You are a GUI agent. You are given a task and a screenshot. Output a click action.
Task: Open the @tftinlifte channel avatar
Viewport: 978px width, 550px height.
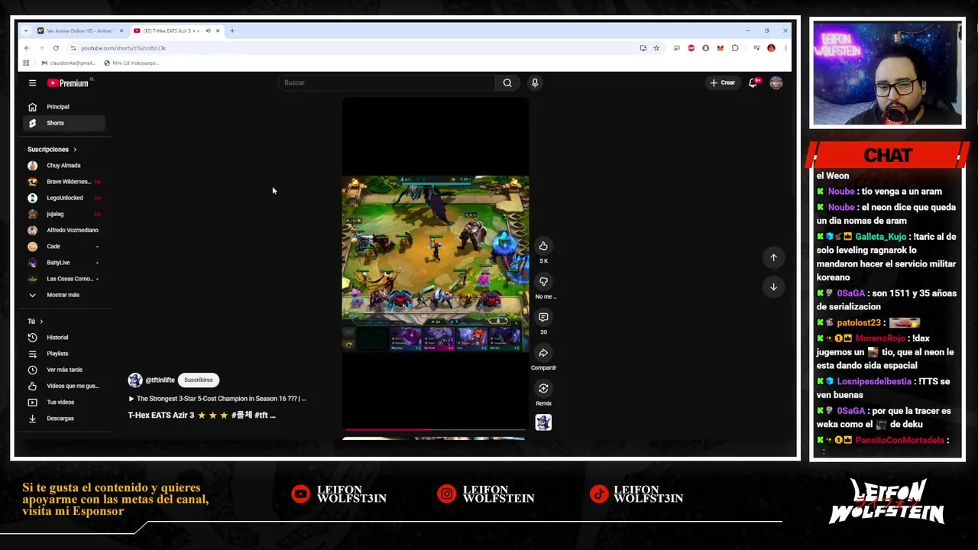click(x=134, y=380)
